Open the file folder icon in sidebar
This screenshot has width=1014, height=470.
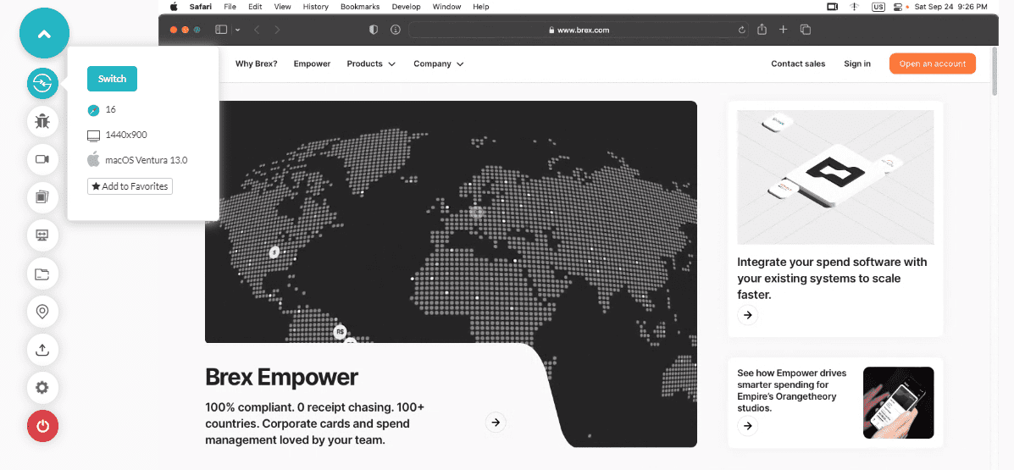[x=42, y=274]
